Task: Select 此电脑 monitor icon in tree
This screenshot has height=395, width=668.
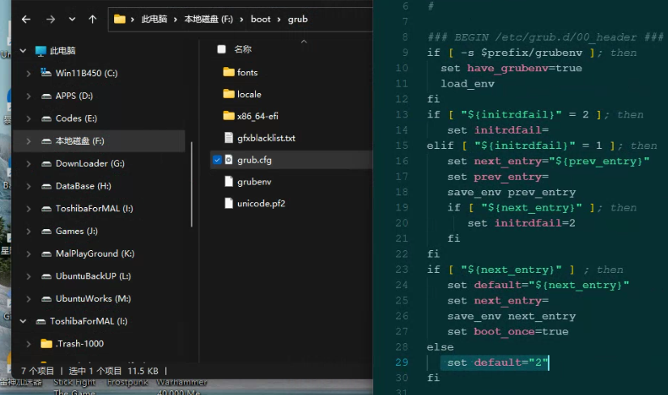Action: tap(40, 51)
